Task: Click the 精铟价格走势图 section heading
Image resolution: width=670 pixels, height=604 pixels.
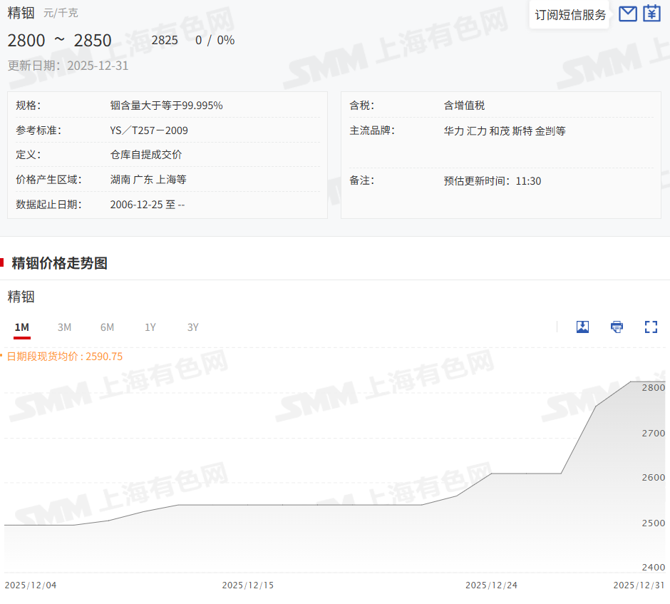Action: 60,263
